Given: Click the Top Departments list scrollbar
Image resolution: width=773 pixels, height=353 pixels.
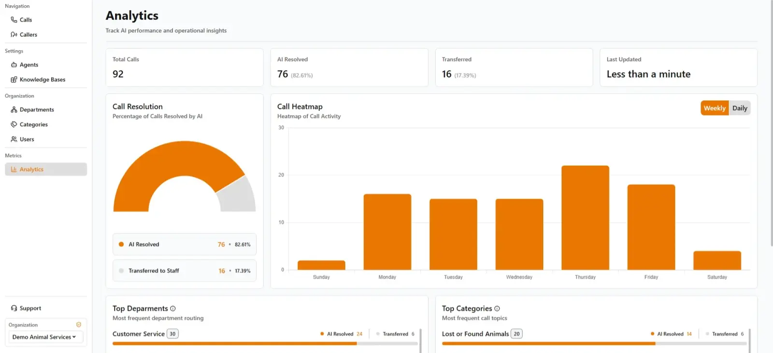Looking at the screenshot, I should (x=421, y=341).
